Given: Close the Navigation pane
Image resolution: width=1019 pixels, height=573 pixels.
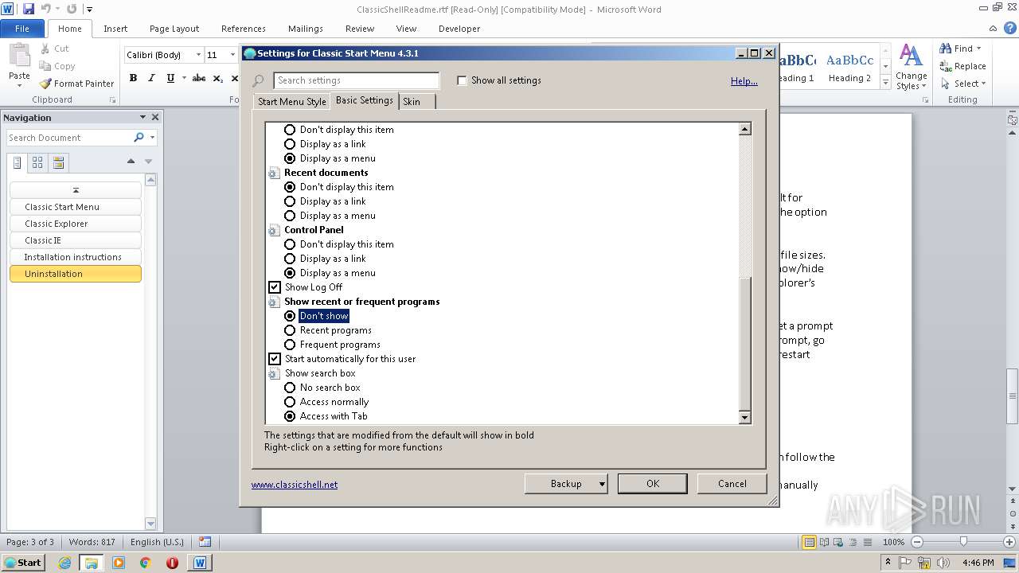Looking at the screenshot, I should [x=155, y=117].
